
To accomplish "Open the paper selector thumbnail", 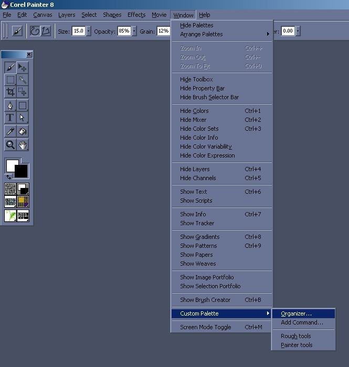I will (10, 189).
